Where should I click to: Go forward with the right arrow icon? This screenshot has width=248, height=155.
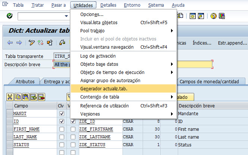[x=19, y=42]
